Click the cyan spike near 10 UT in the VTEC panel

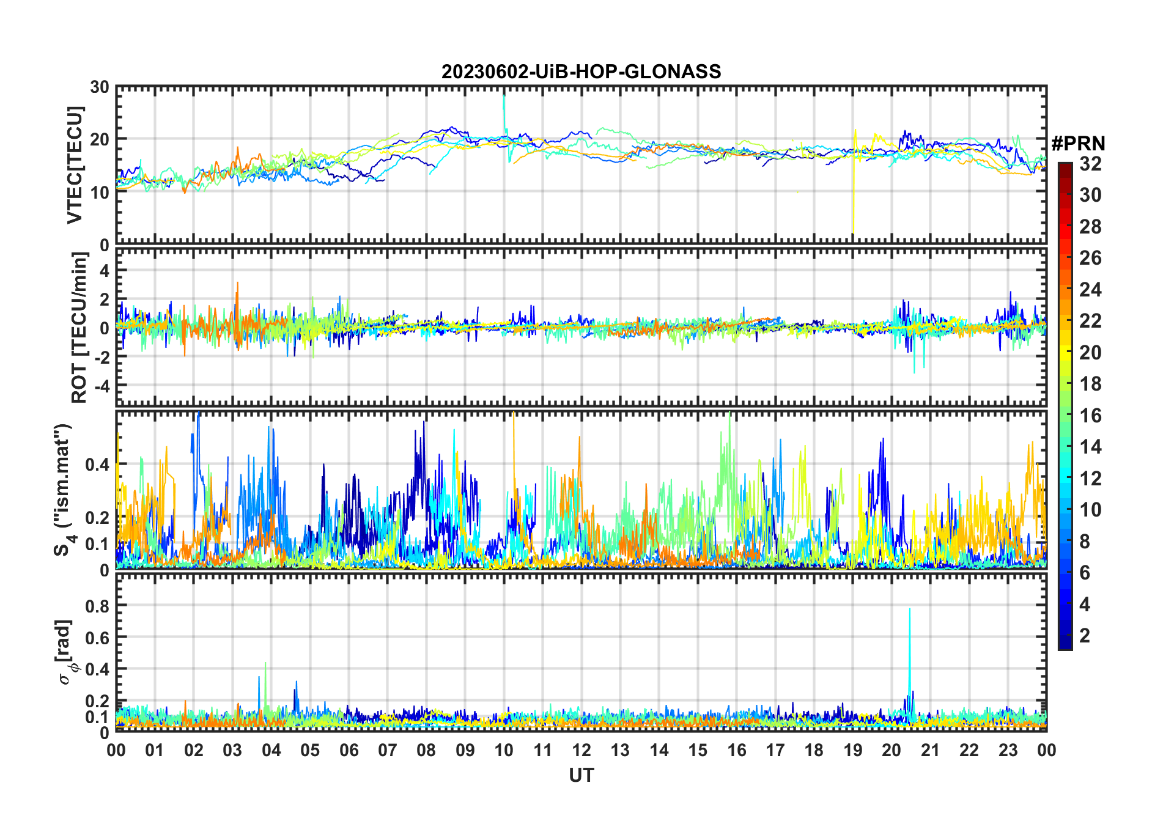(x=504, y=122)
